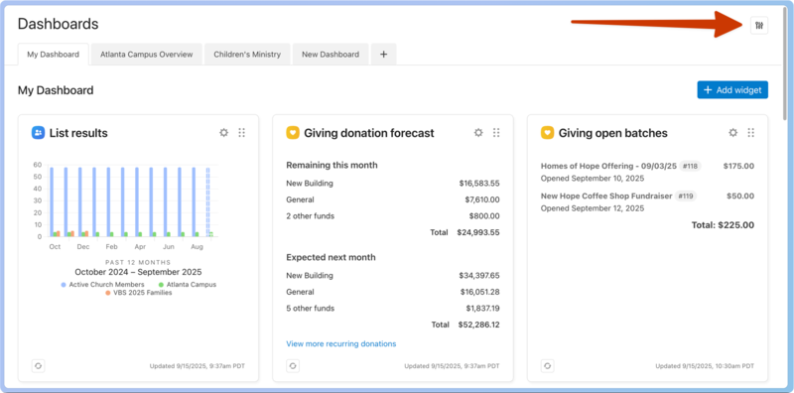794x393 pixels.
Task: Add a new dashboard with plus tab
Action: [x=383, y=55]
